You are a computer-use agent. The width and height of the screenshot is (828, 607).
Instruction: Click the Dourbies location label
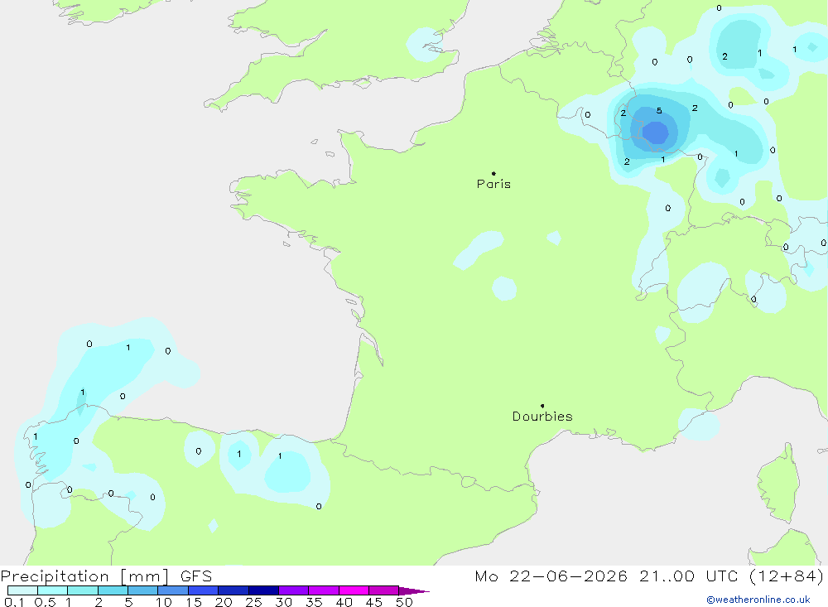pyautogui.click(x=542, y=417)
